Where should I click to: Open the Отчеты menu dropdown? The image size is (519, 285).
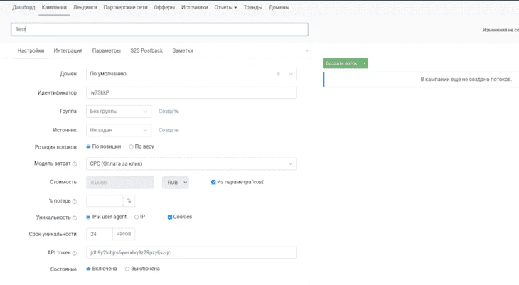click(225, 7)
